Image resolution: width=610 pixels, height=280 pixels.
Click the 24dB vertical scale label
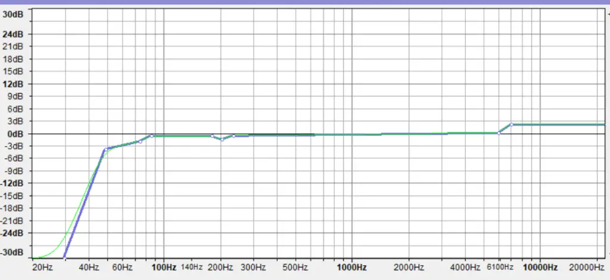click(13, 34)
